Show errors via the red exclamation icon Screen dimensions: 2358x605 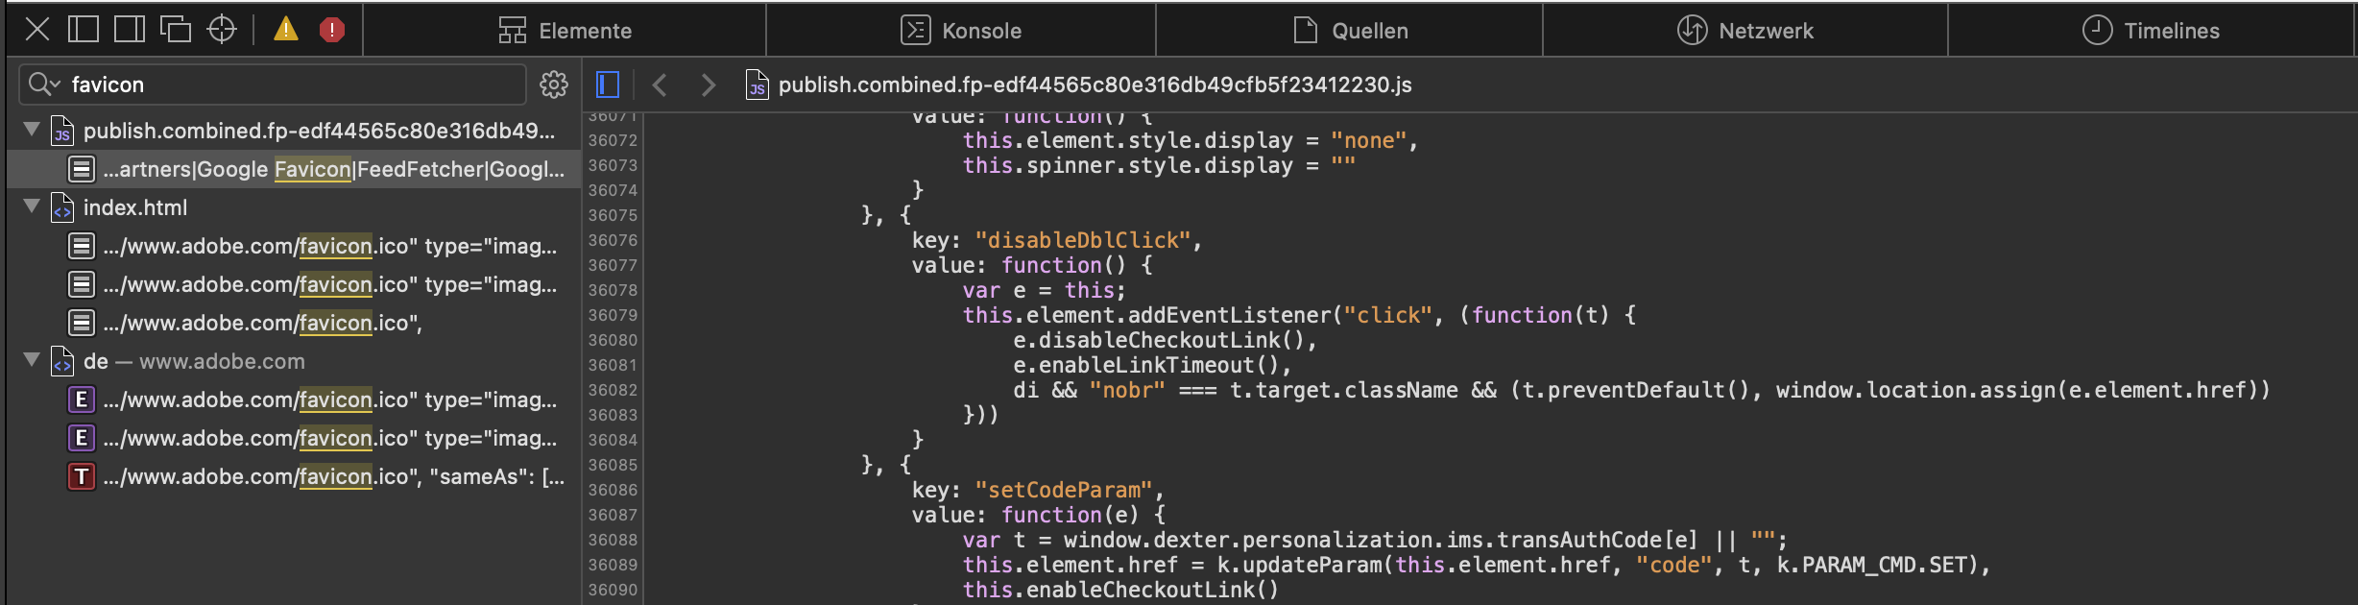332,30
